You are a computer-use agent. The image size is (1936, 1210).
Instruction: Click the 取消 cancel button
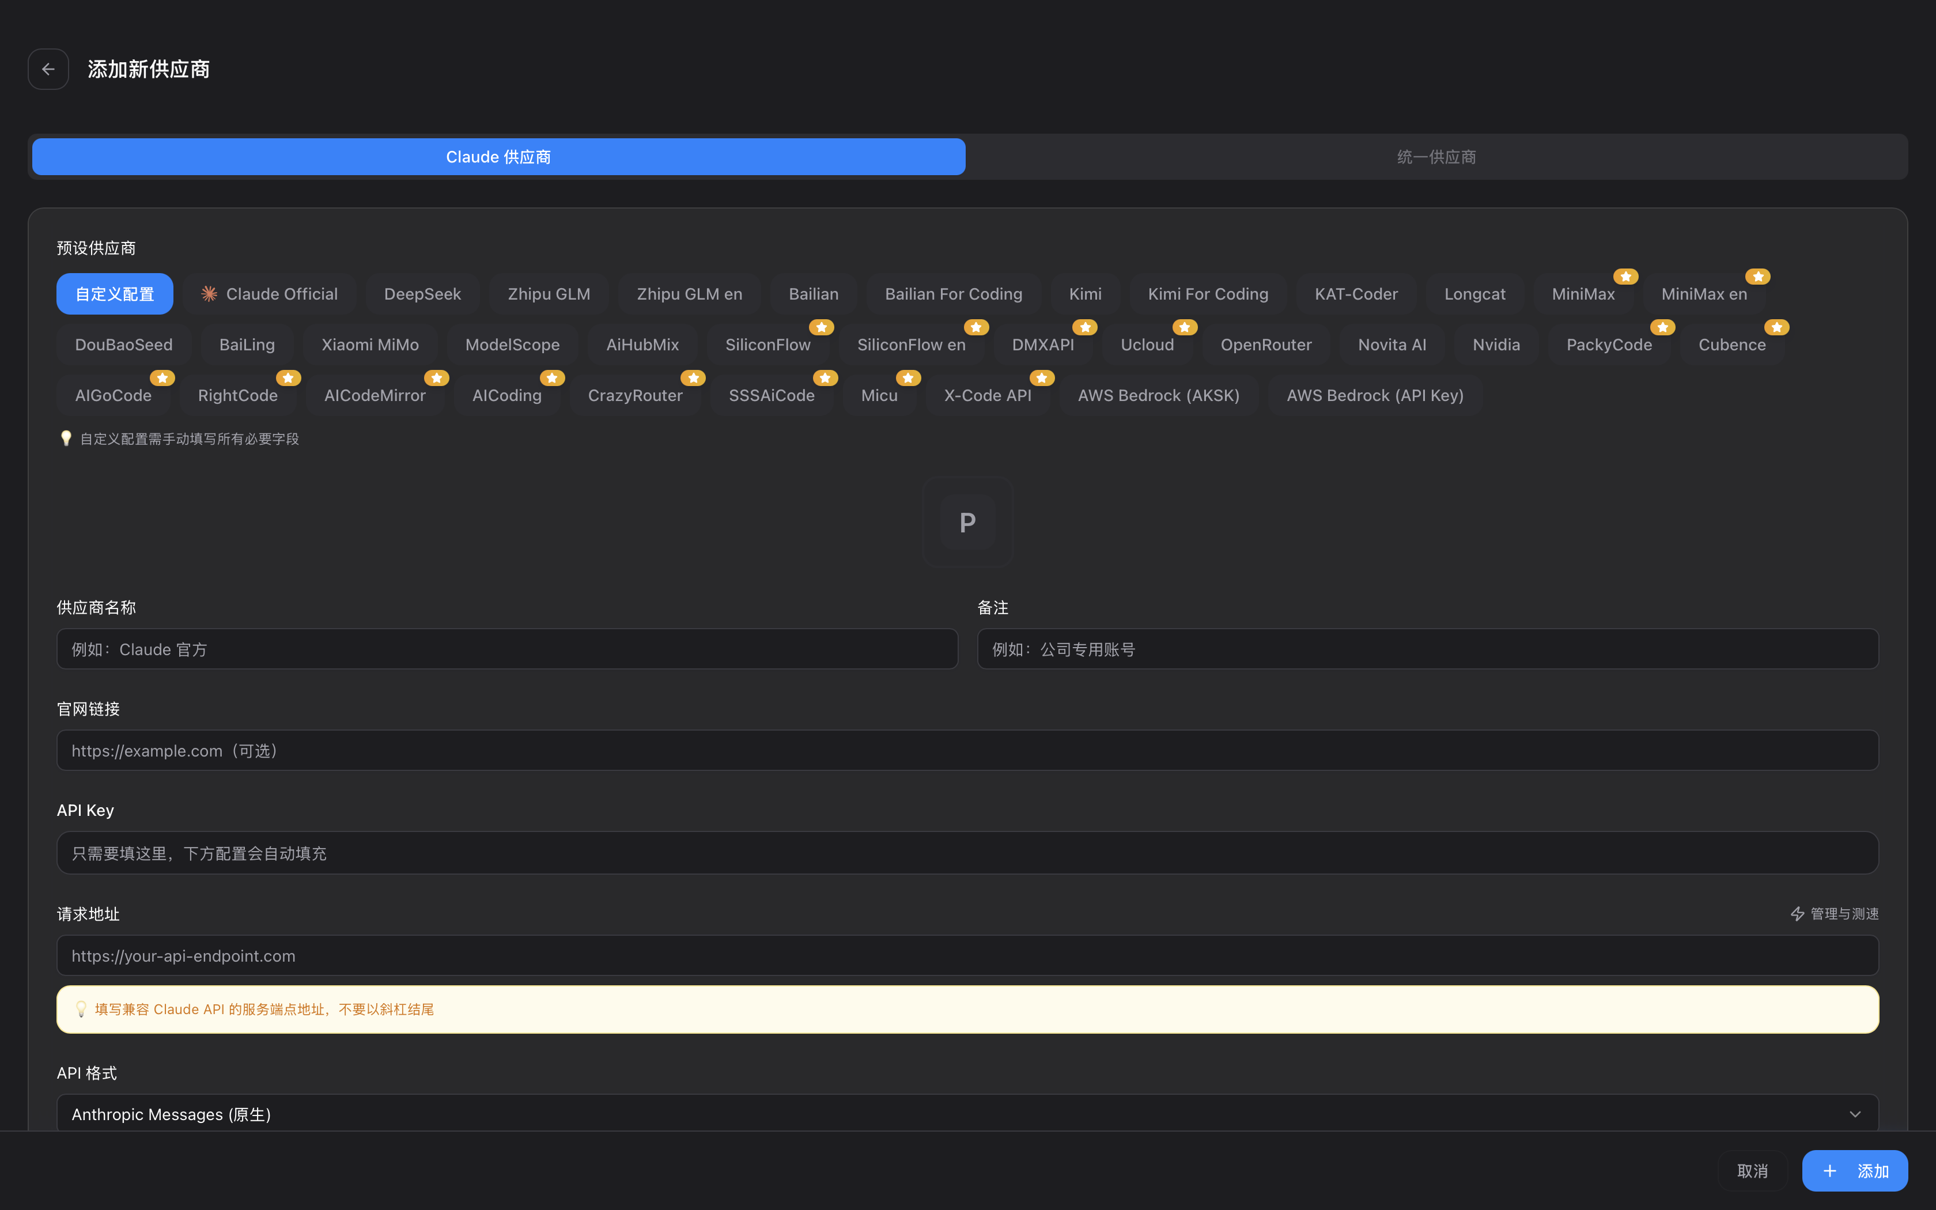[x=1752, y=1171]
